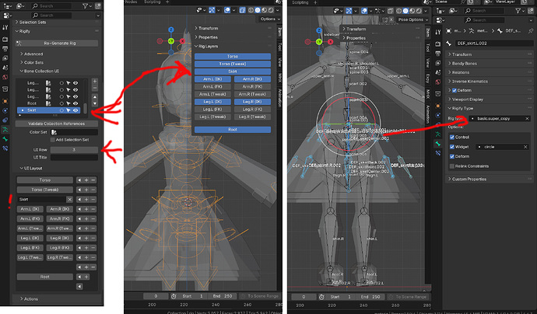Image resolution: width=537 pixels, height=314 pixels.
Task: Uncheck the Widget option
Action: (452, 147)
